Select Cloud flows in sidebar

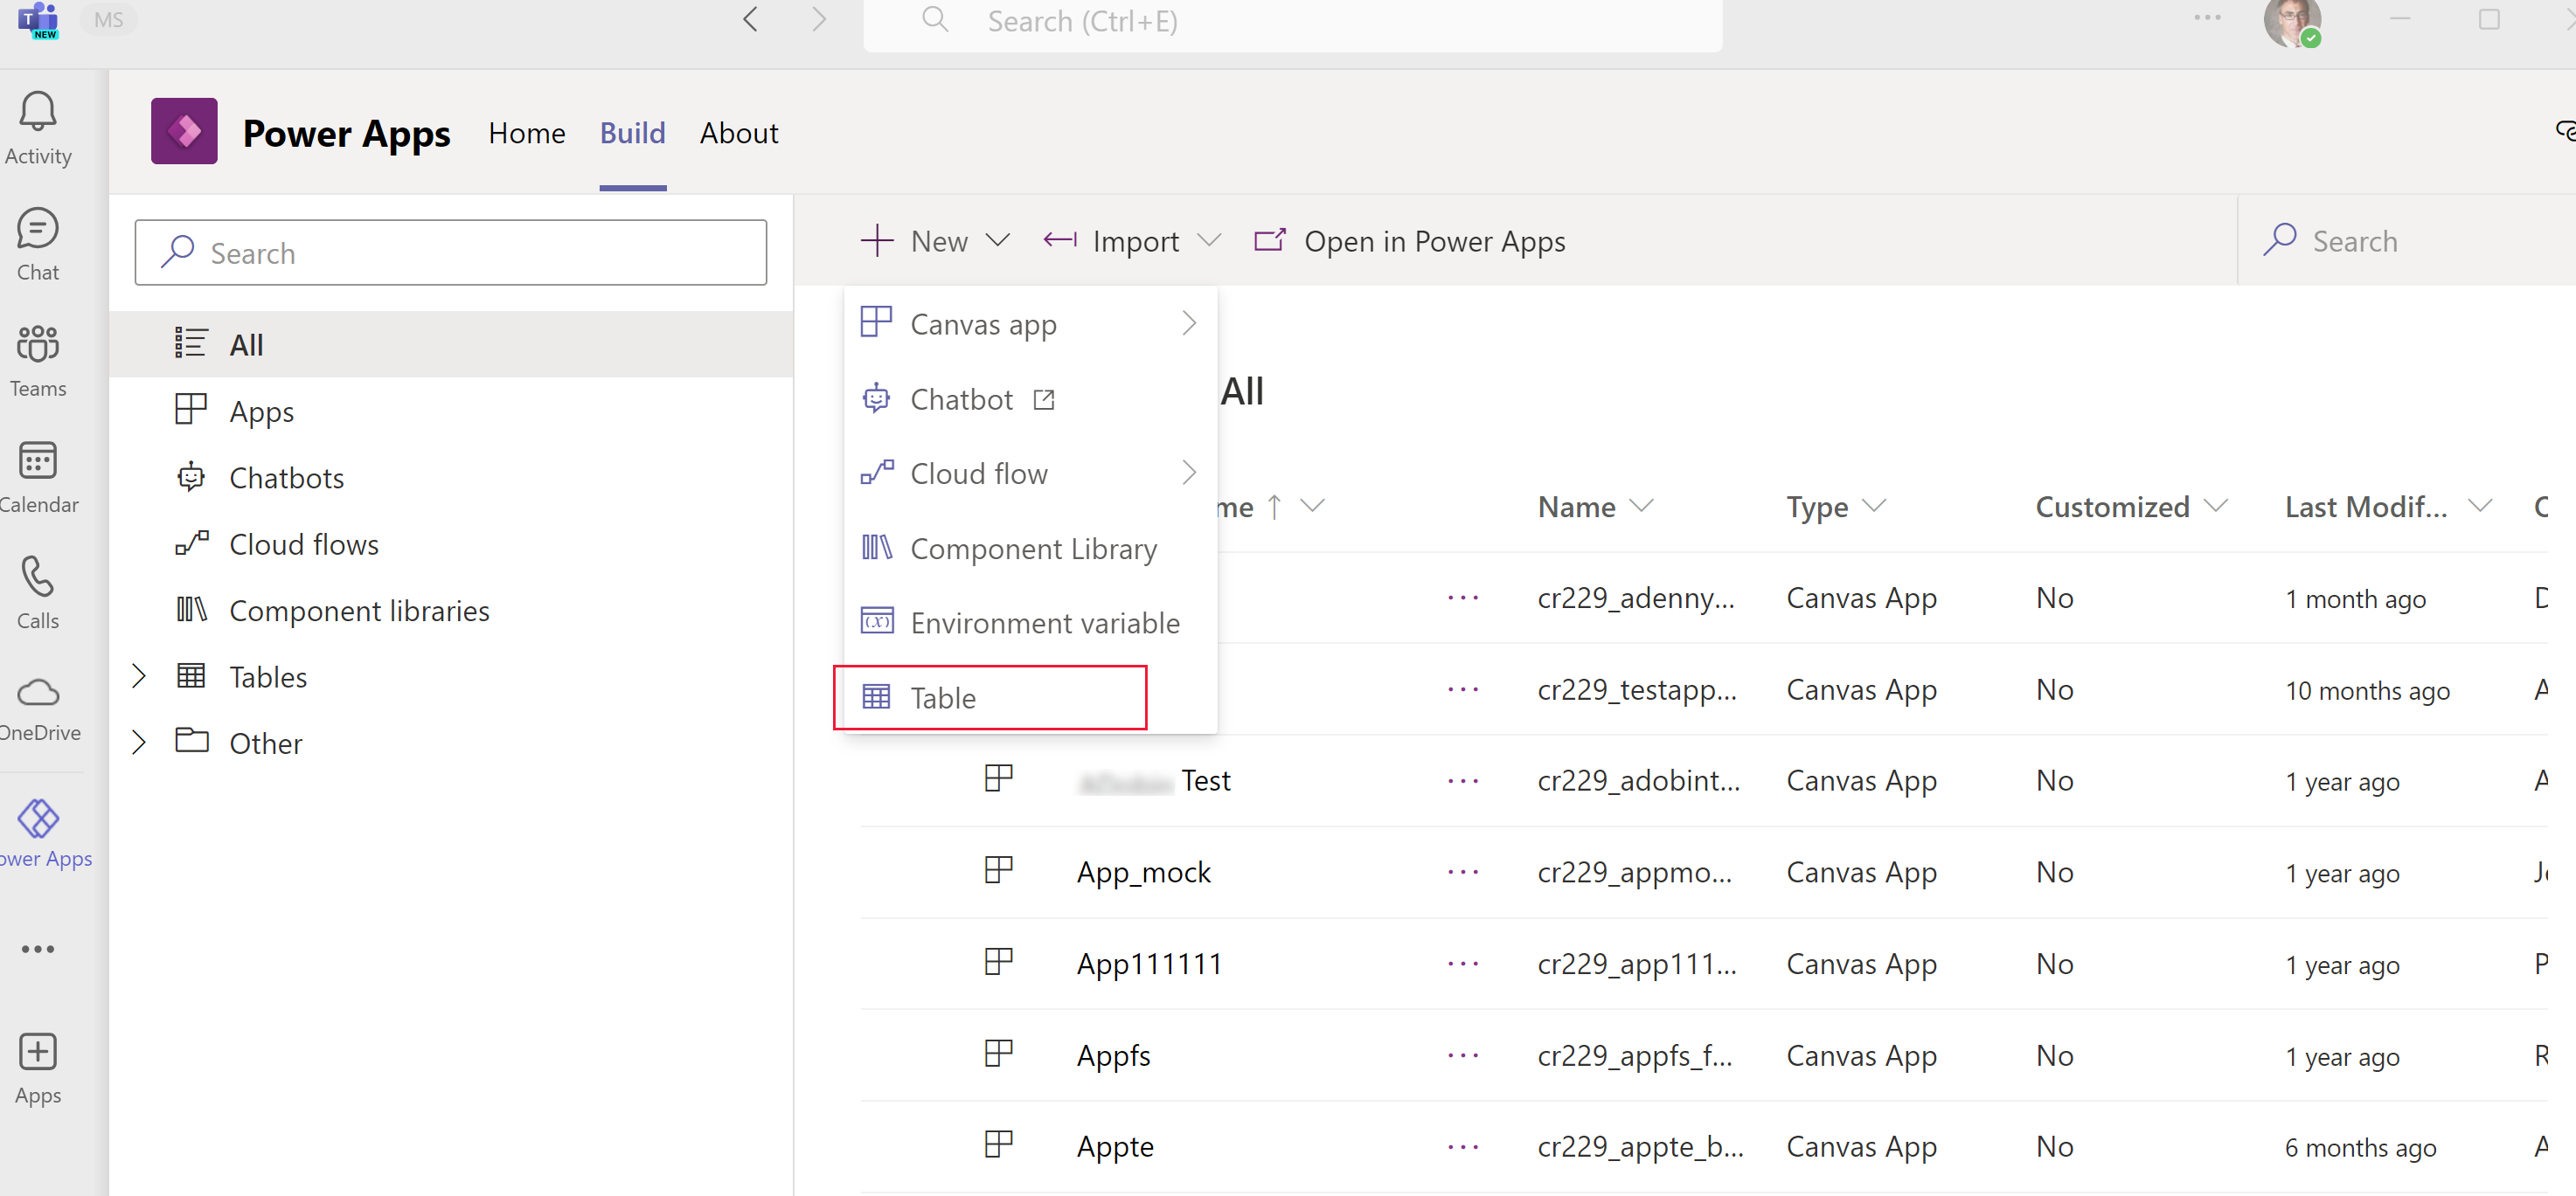[x=304, y=543]
